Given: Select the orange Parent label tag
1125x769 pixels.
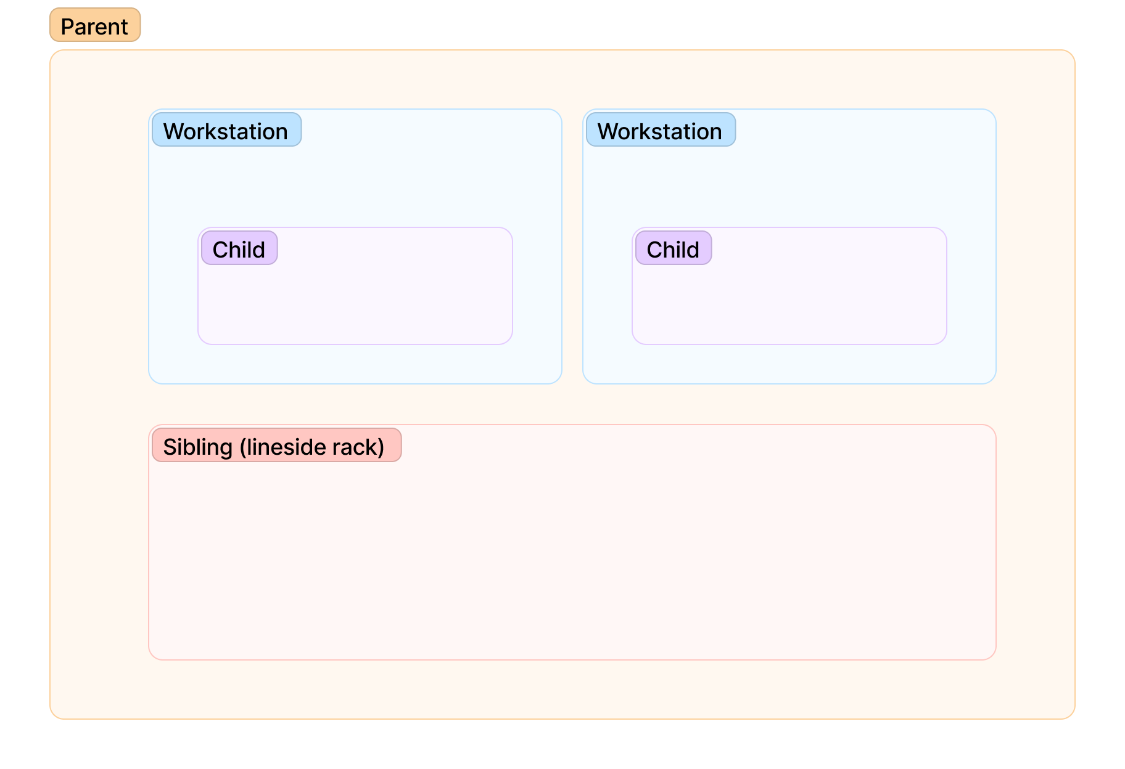Looking at the screenshot, I should click(95, 25).
